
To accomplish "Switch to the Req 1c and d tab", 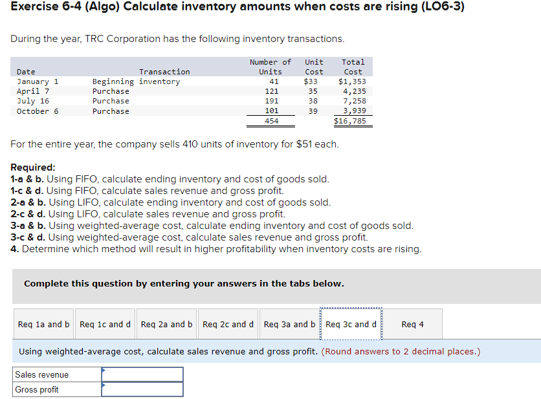I will click(105, 324).
